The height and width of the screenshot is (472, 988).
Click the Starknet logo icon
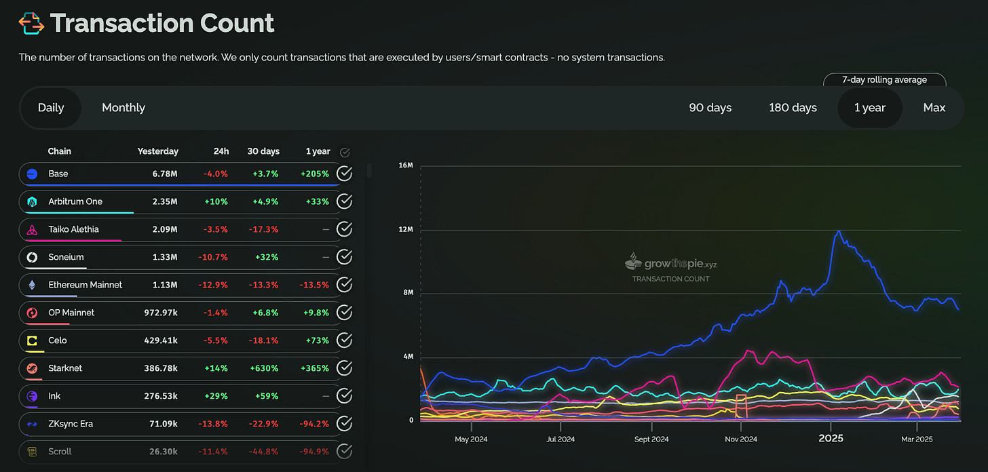[x=32, y=368]
